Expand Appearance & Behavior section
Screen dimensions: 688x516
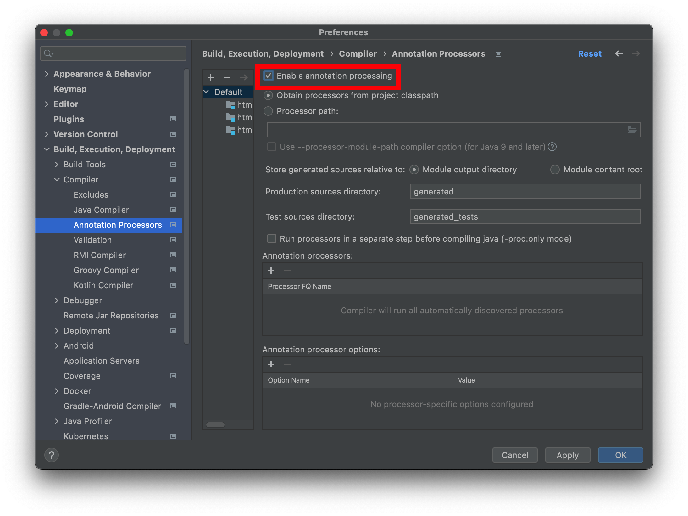pyautogui.click(x=47, y=74)
